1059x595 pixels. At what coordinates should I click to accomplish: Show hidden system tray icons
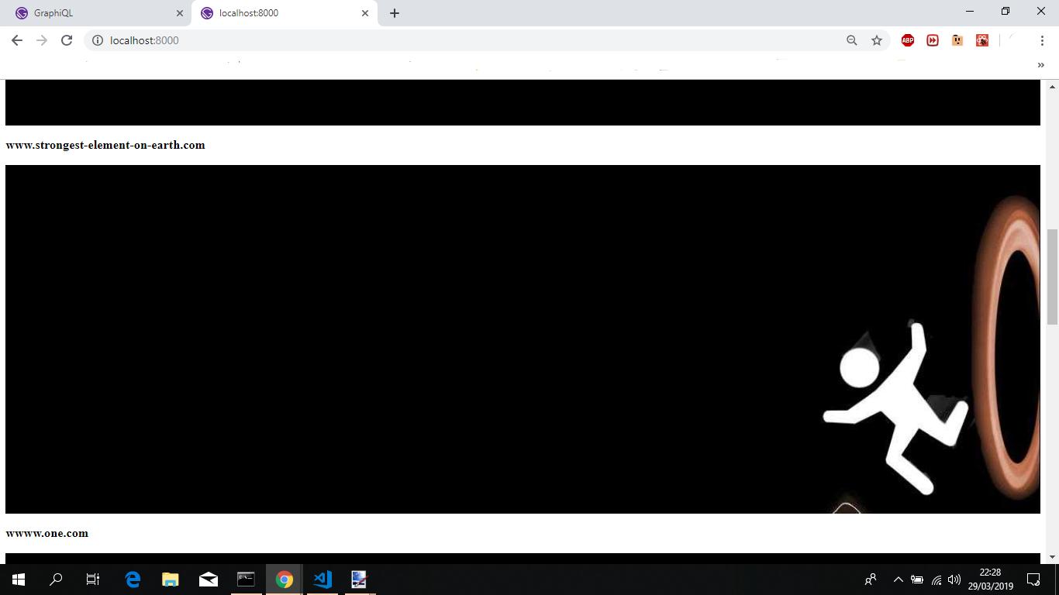[897, 580]
